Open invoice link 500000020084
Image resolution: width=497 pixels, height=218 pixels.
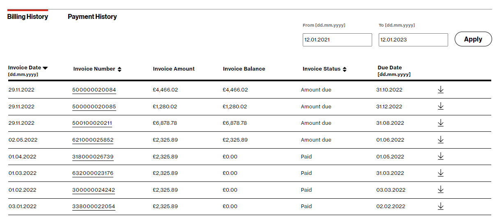(94, 90)
